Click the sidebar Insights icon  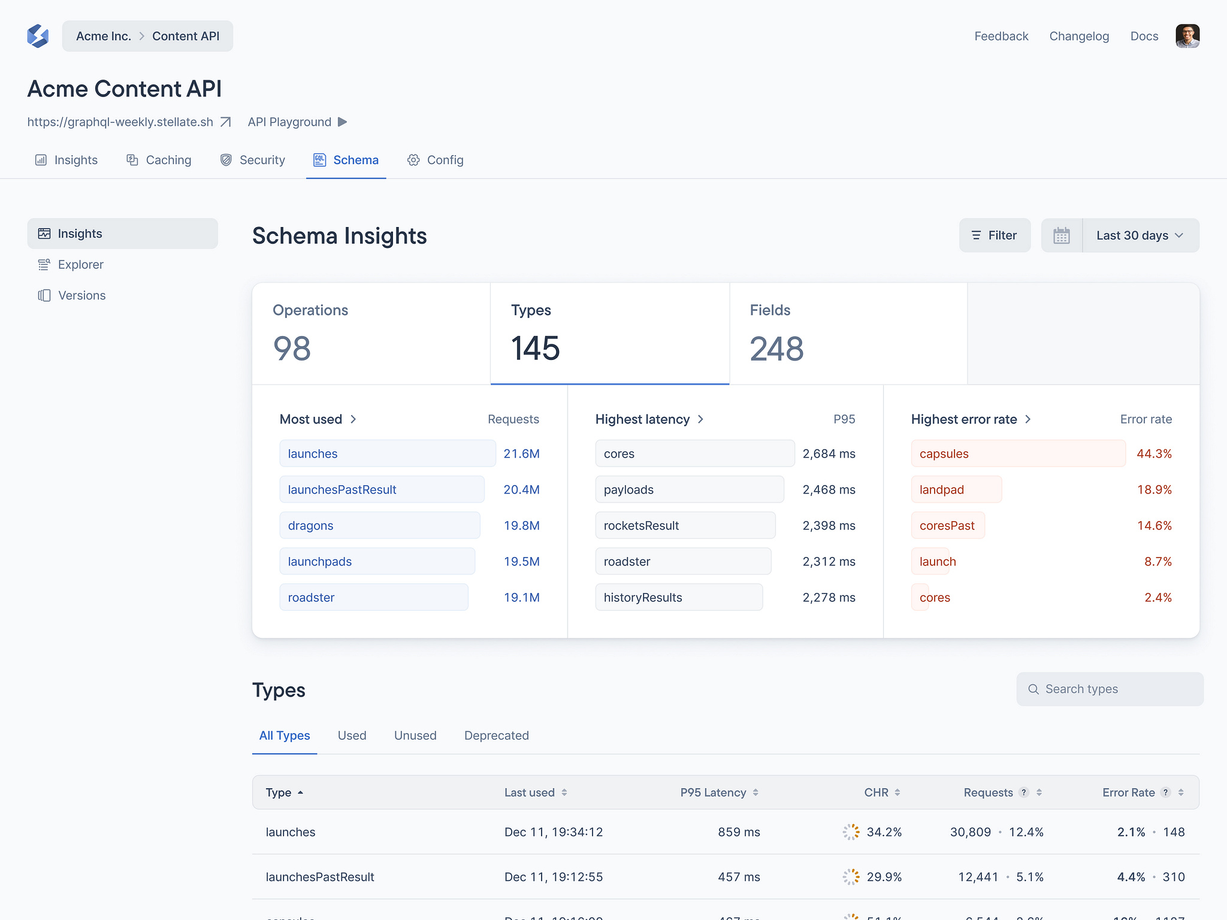tap(44, 234)
